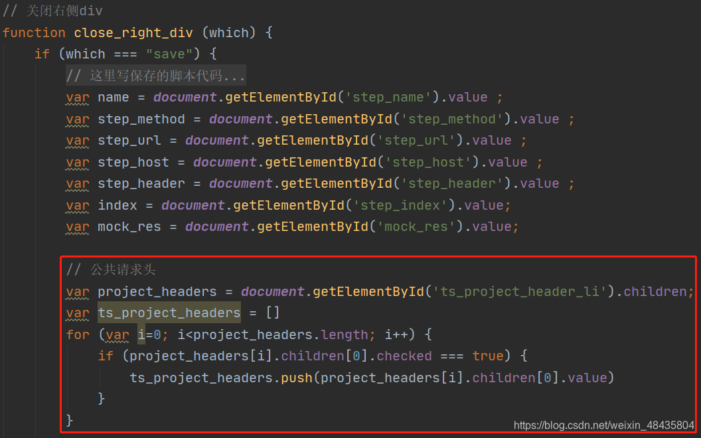Click the string "save" in if condition

[x=169, y=54]
